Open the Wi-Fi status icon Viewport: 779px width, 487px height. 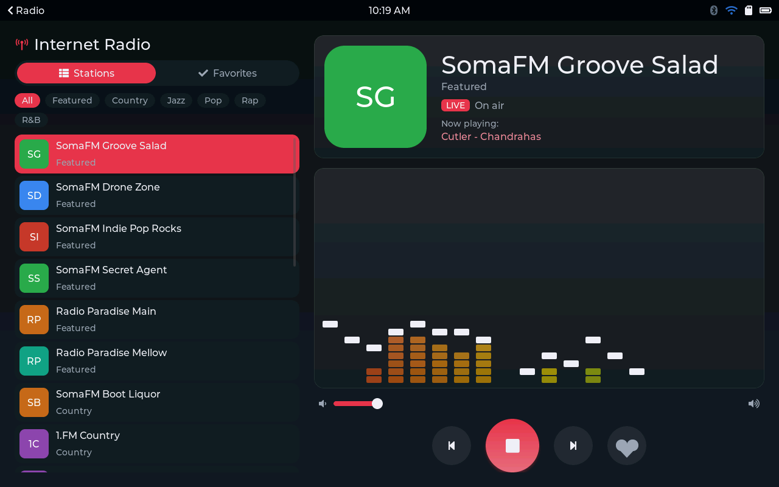tap(732, 10)
